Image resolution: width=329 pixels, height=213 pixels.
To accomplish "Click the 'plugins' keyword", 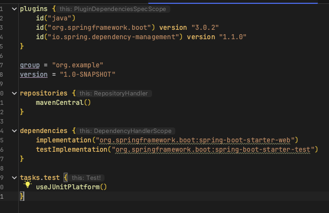I will click(x=34, y=9).
